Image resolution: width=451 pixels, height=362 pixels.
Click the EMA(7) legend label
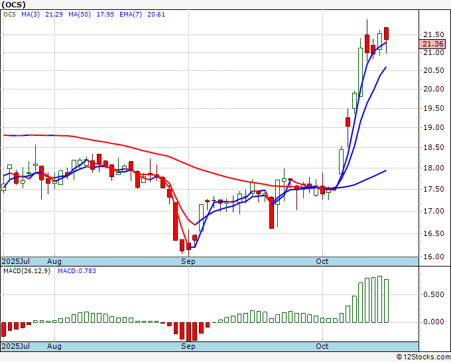point(131,15)
